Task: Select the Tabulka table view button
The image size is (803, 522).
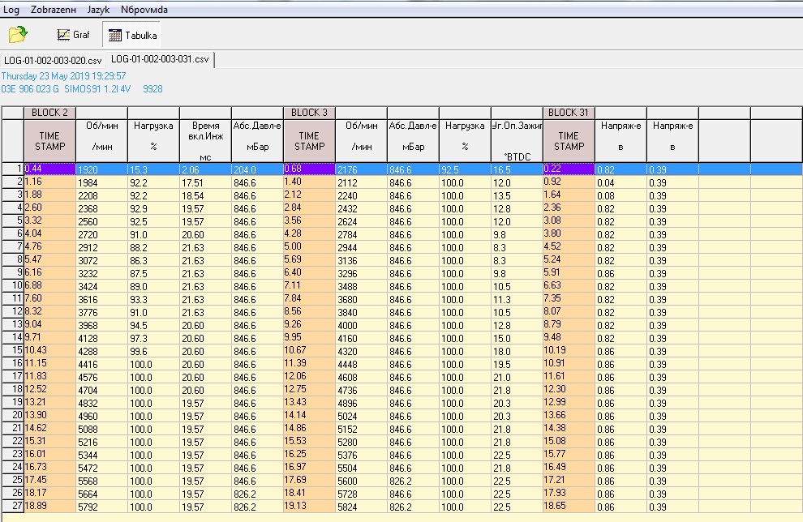Action: pyautogui.click(x=132, y=35)
